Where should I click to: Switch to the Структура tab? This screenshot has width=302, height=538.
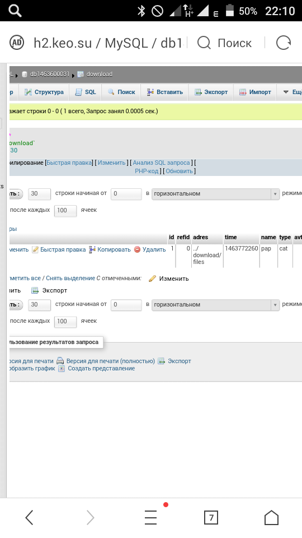tap(44, 92)
